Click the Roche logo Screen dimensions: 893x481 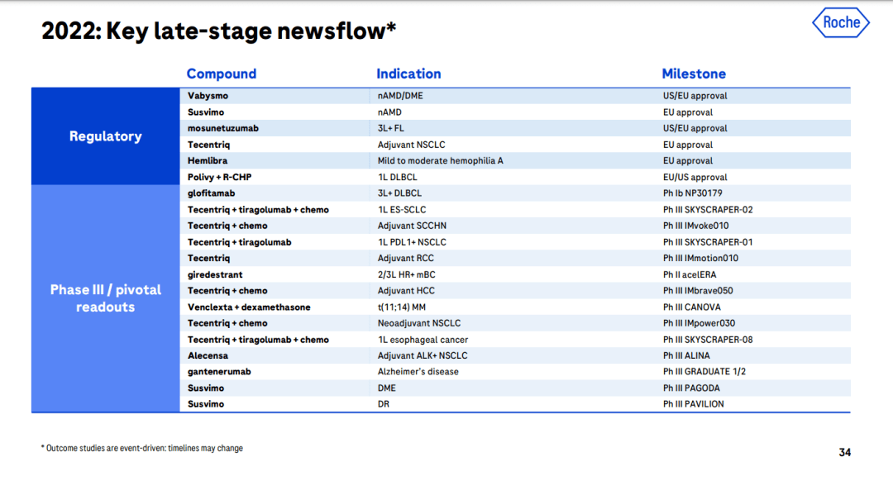click(841, 23)
